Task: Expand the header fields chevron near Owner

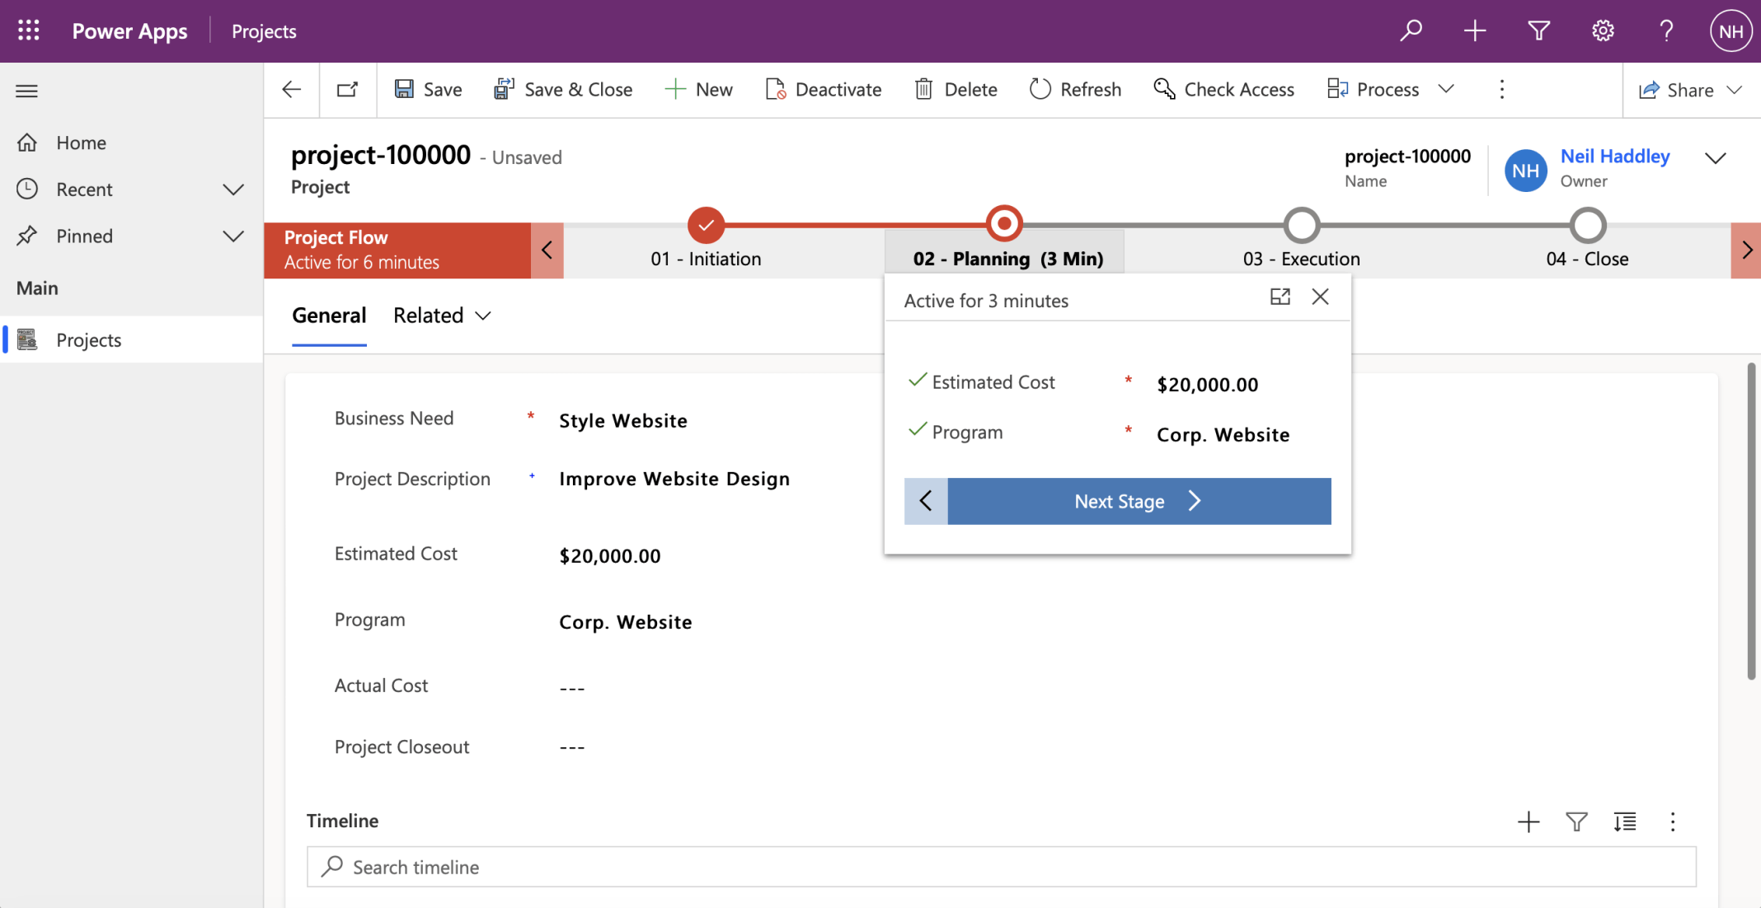Action: tap(1715, 158)
